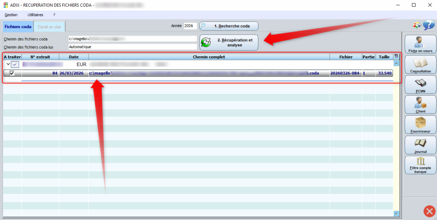Open the Utilitaires menu
This screenshot has height=220, width=437.
35,14
